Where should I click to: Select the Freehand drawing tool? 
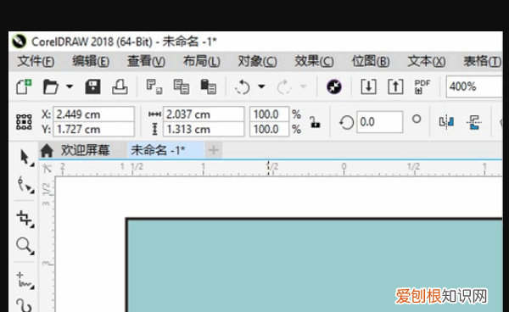[25, 281]
